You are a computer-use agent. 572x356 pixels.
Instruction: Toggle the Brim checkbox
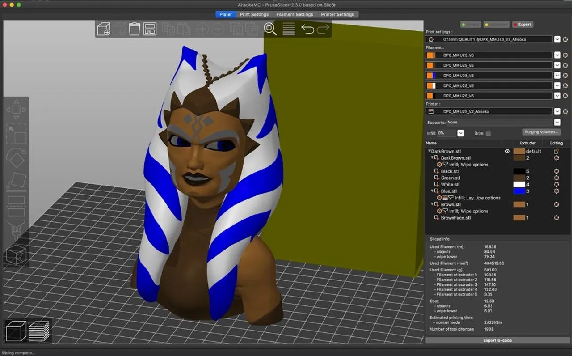pyautogui.click(x=488, y=133)
